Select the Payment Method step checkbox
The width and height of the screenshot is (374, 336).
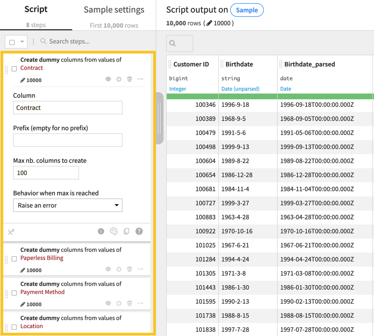click(14, 293)
